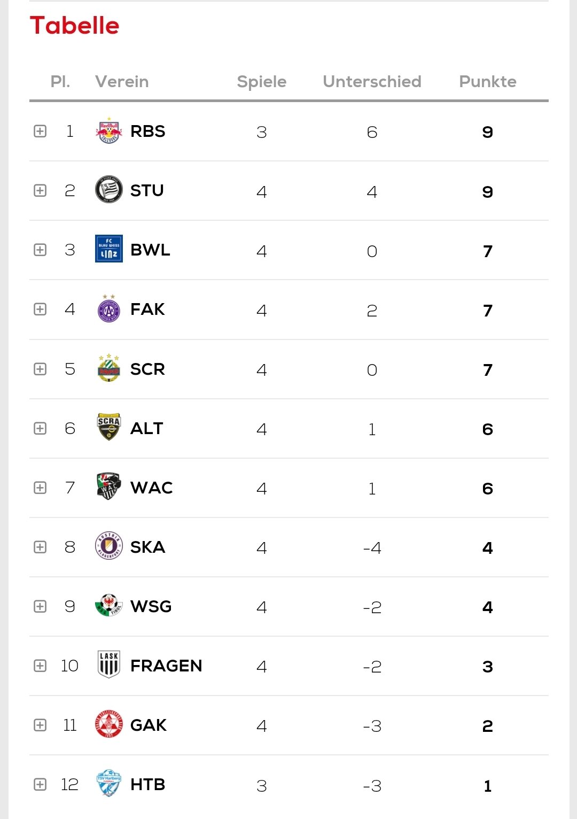
Task: Select the Spiele column header
Action: (x=262, y=82)
